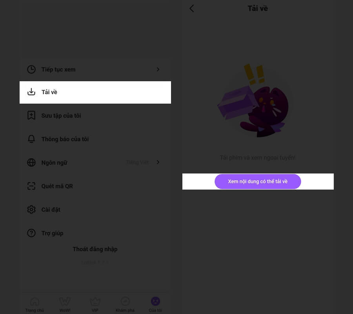Open language options via Ngôn ngữ chevron
Screen dimensions: 353x314
pos(158,162)
